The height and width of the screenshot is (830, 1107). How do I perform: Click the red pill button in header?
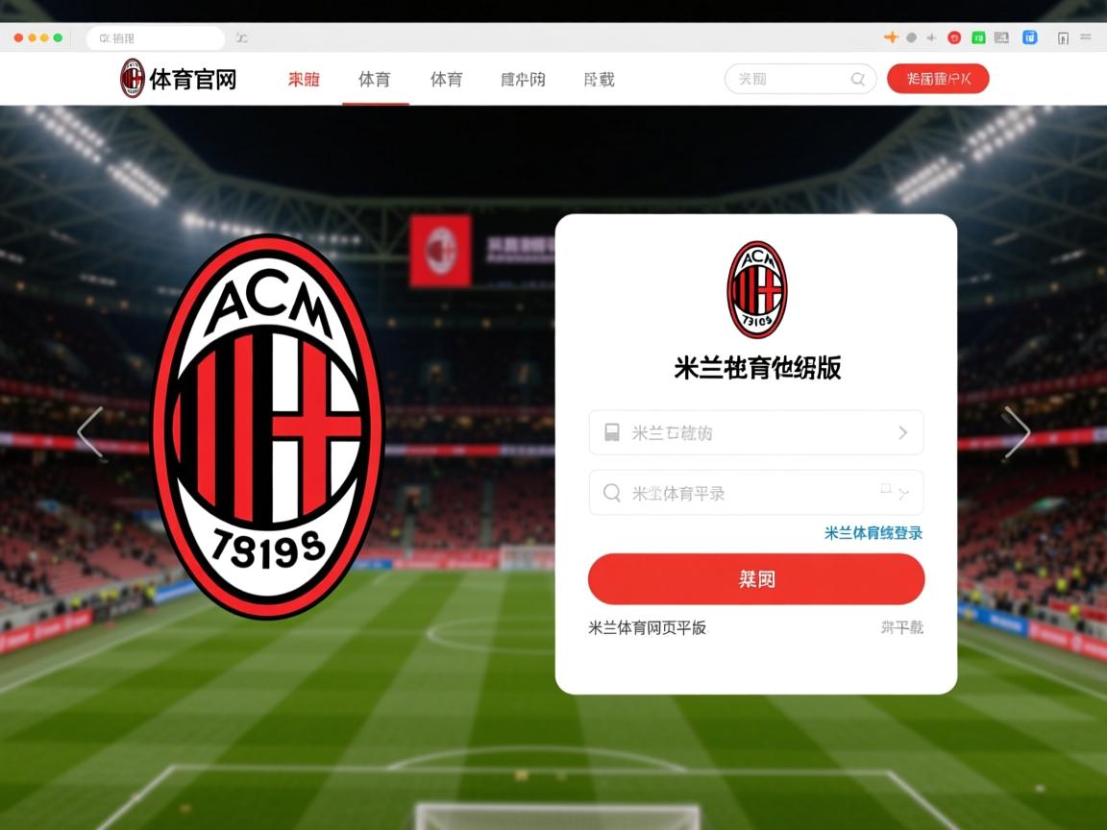[x=938, y=79]
